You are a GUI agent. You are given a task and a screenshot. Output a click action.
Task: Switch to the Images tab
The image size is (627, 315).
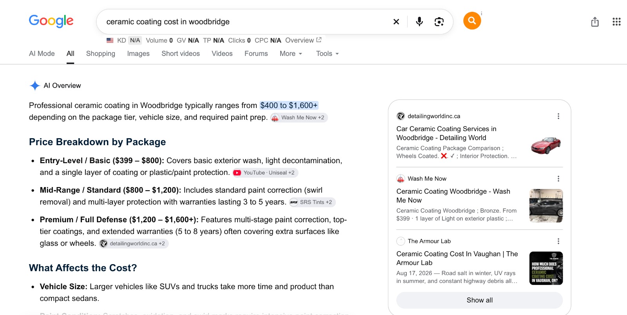tap(138, 54)
